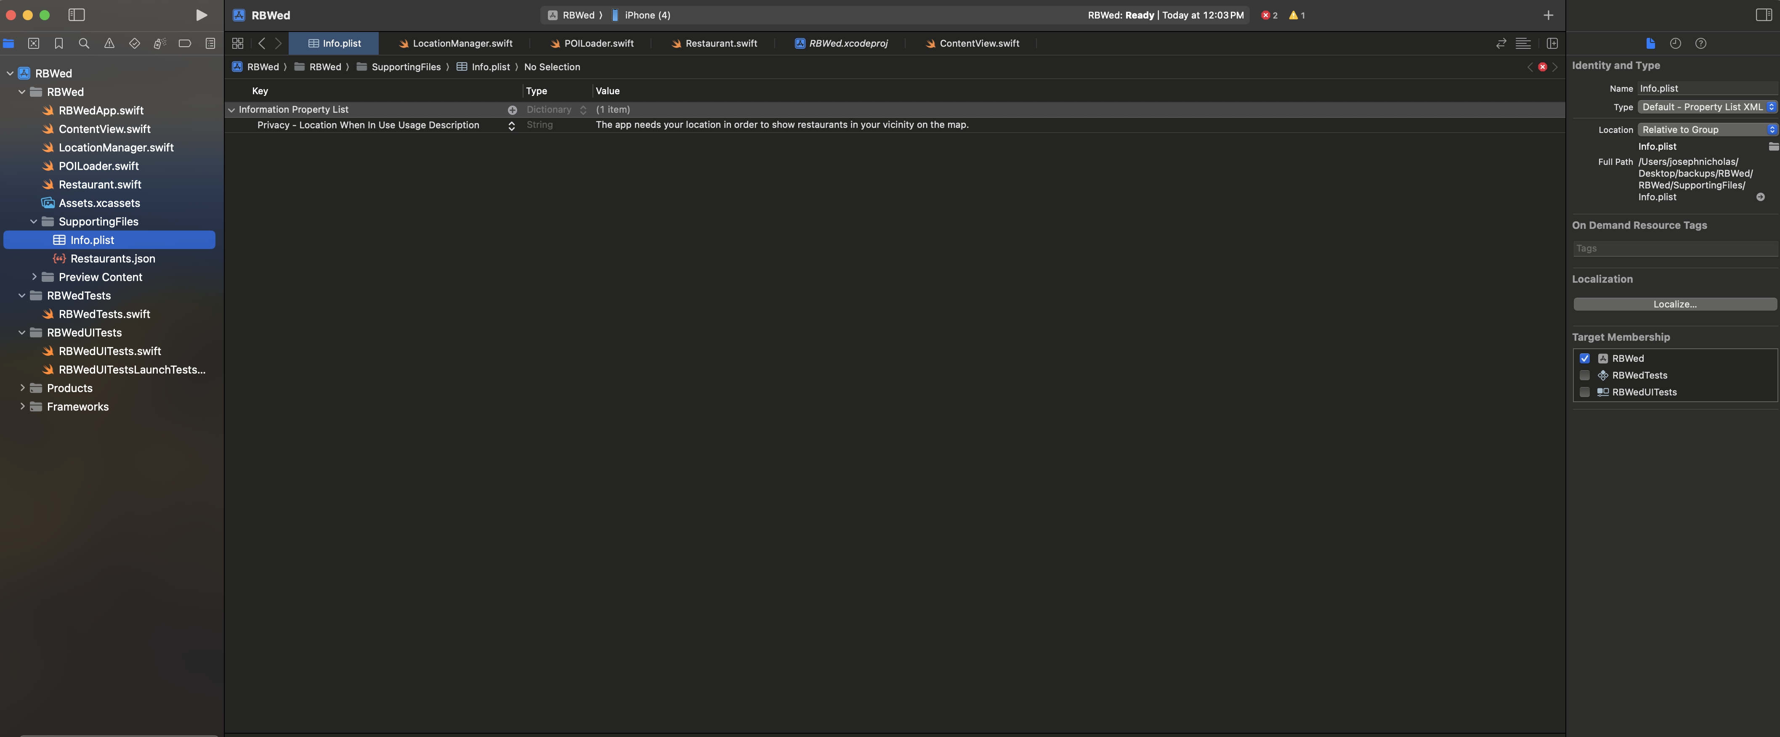This screenshot has width=1780, height=737.
Task: Click the Tags input field
Action: [1675, 249]
